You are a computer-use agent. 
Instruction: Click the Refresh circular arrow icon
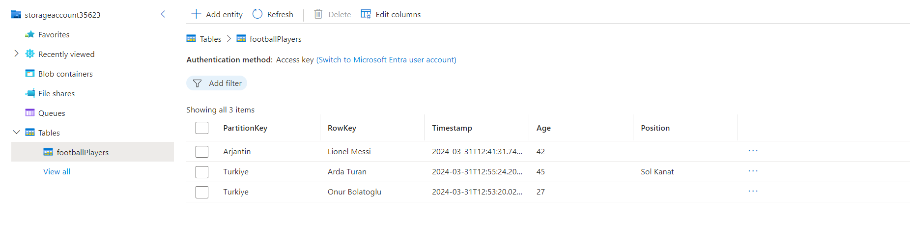tap(257, 14)
